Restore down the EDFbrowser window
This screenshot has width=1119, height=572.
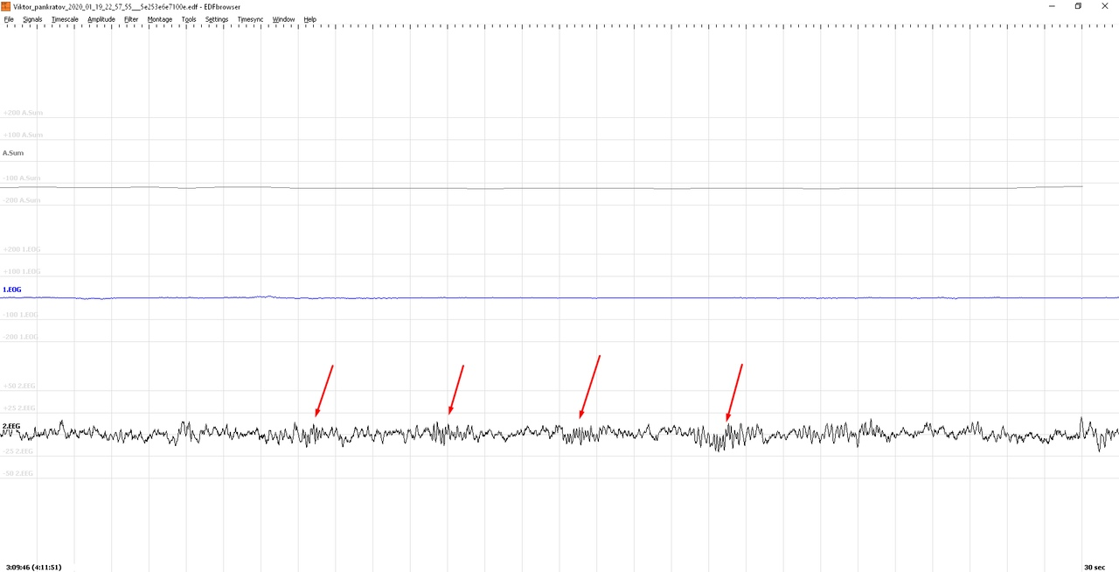pyautogui.click(x=1078, y=6)
